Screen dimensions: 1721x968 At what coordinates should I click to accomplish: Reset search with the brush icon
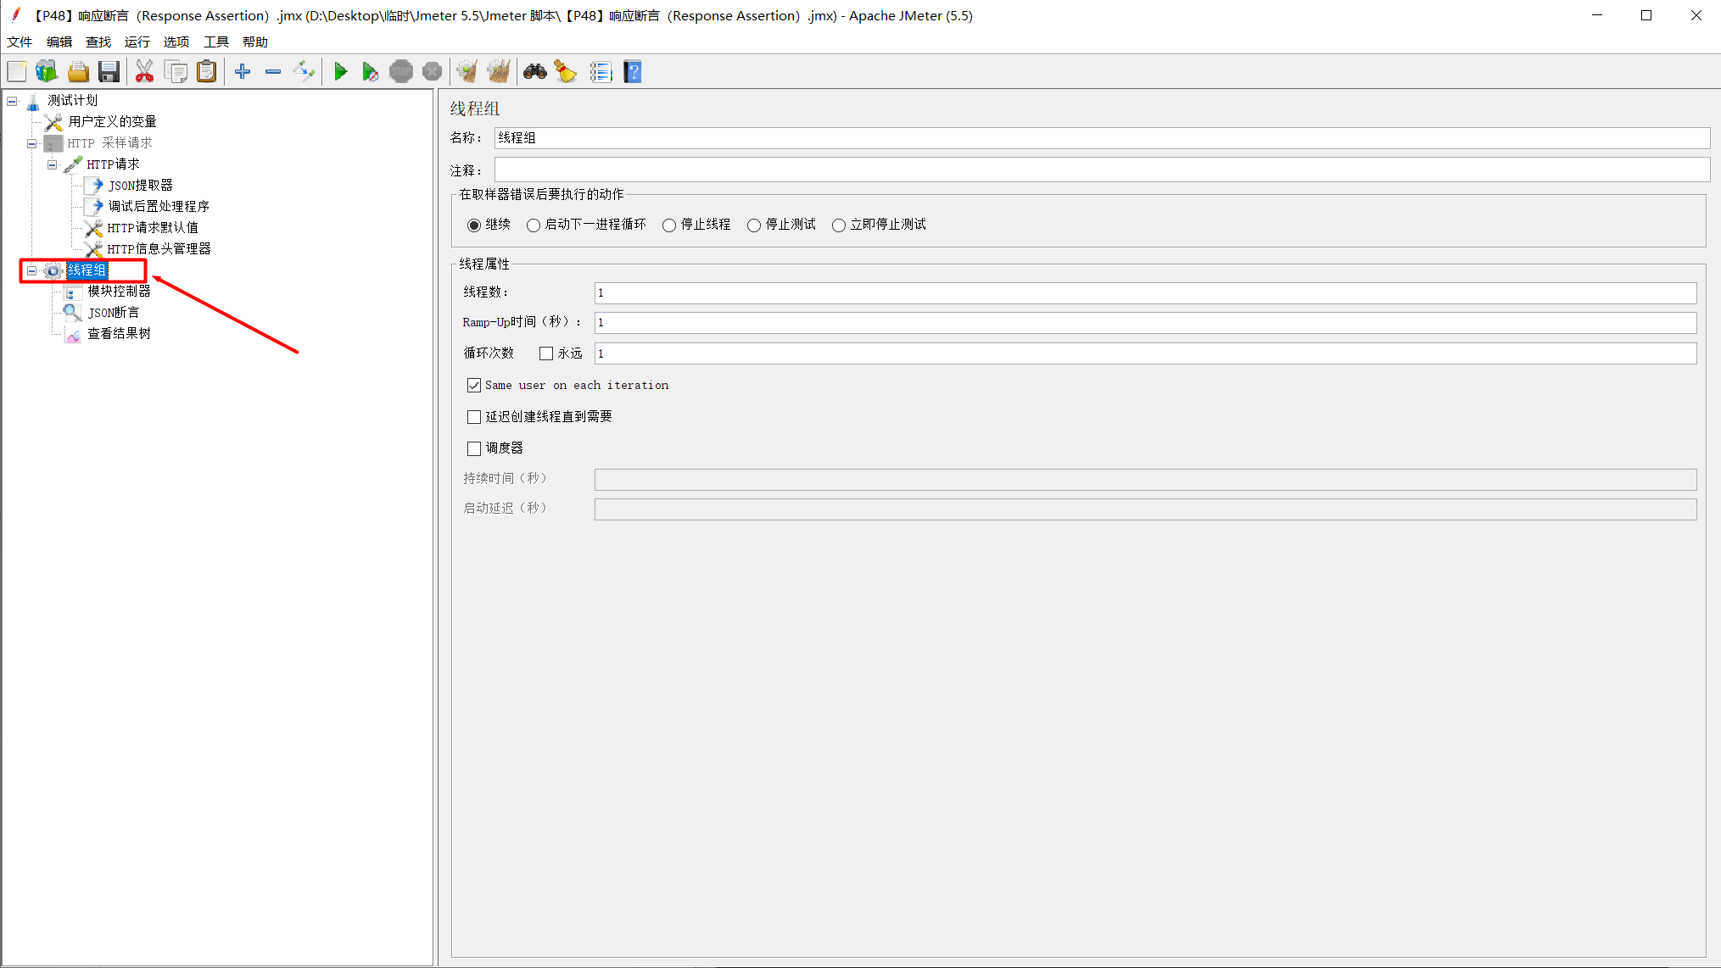pyautogui.click(x=566, y=72)
